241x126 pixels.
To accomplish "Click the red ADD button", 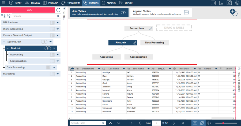I will [28, 10].
